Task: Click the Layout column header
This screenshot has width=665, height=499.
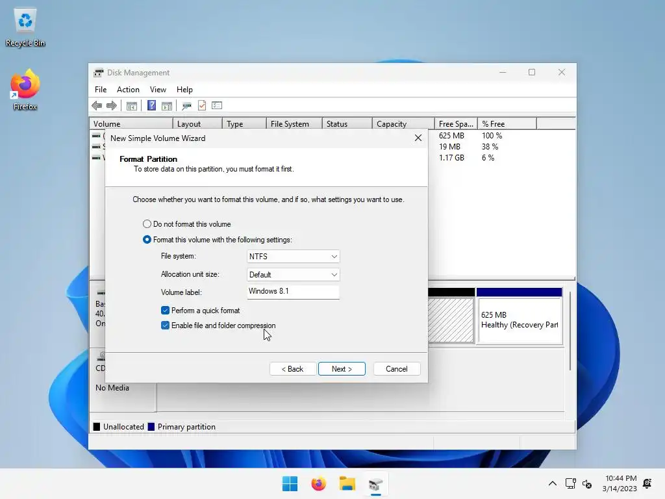Action: click(197, 124)
